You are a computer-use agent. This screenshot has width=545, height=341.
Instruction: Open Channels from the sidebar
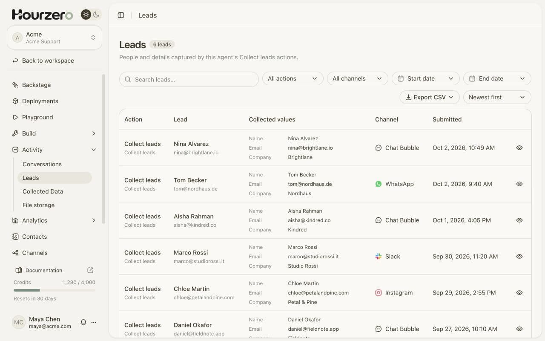coord(54,253)
